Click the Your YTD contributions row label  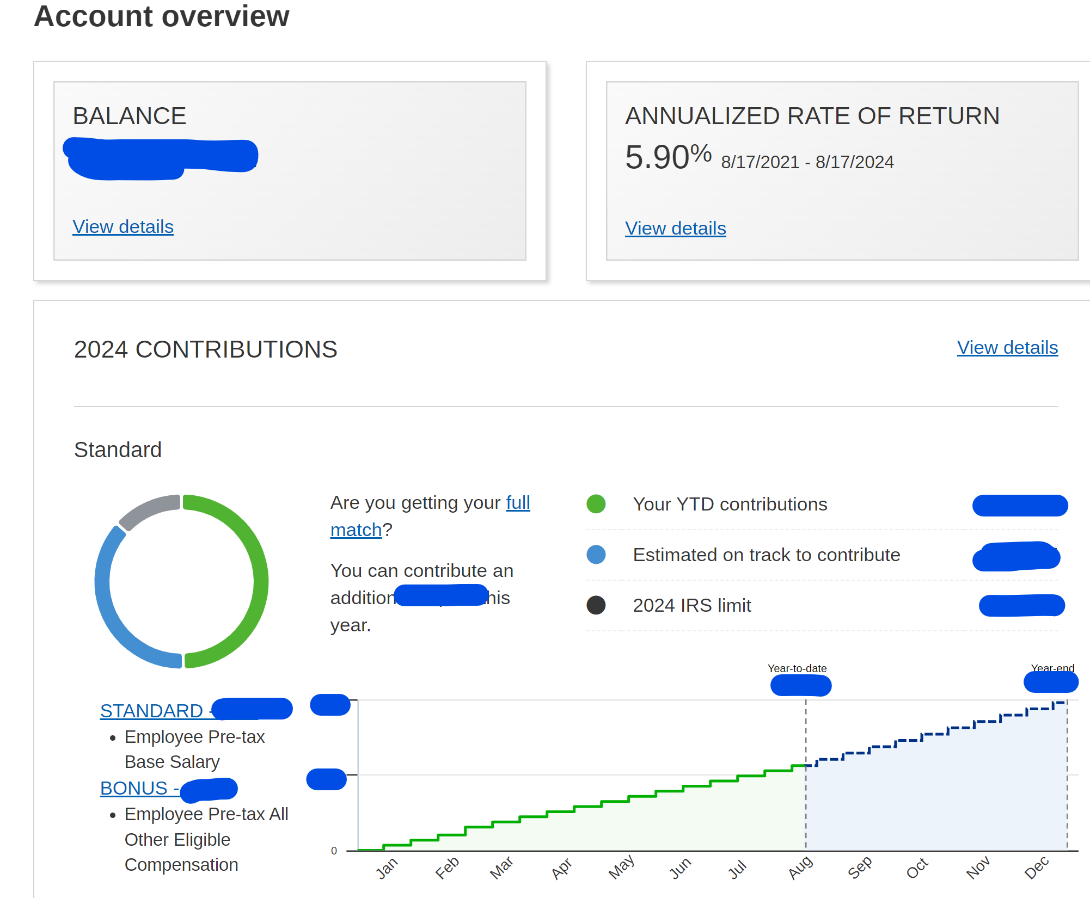click(730, 504)
